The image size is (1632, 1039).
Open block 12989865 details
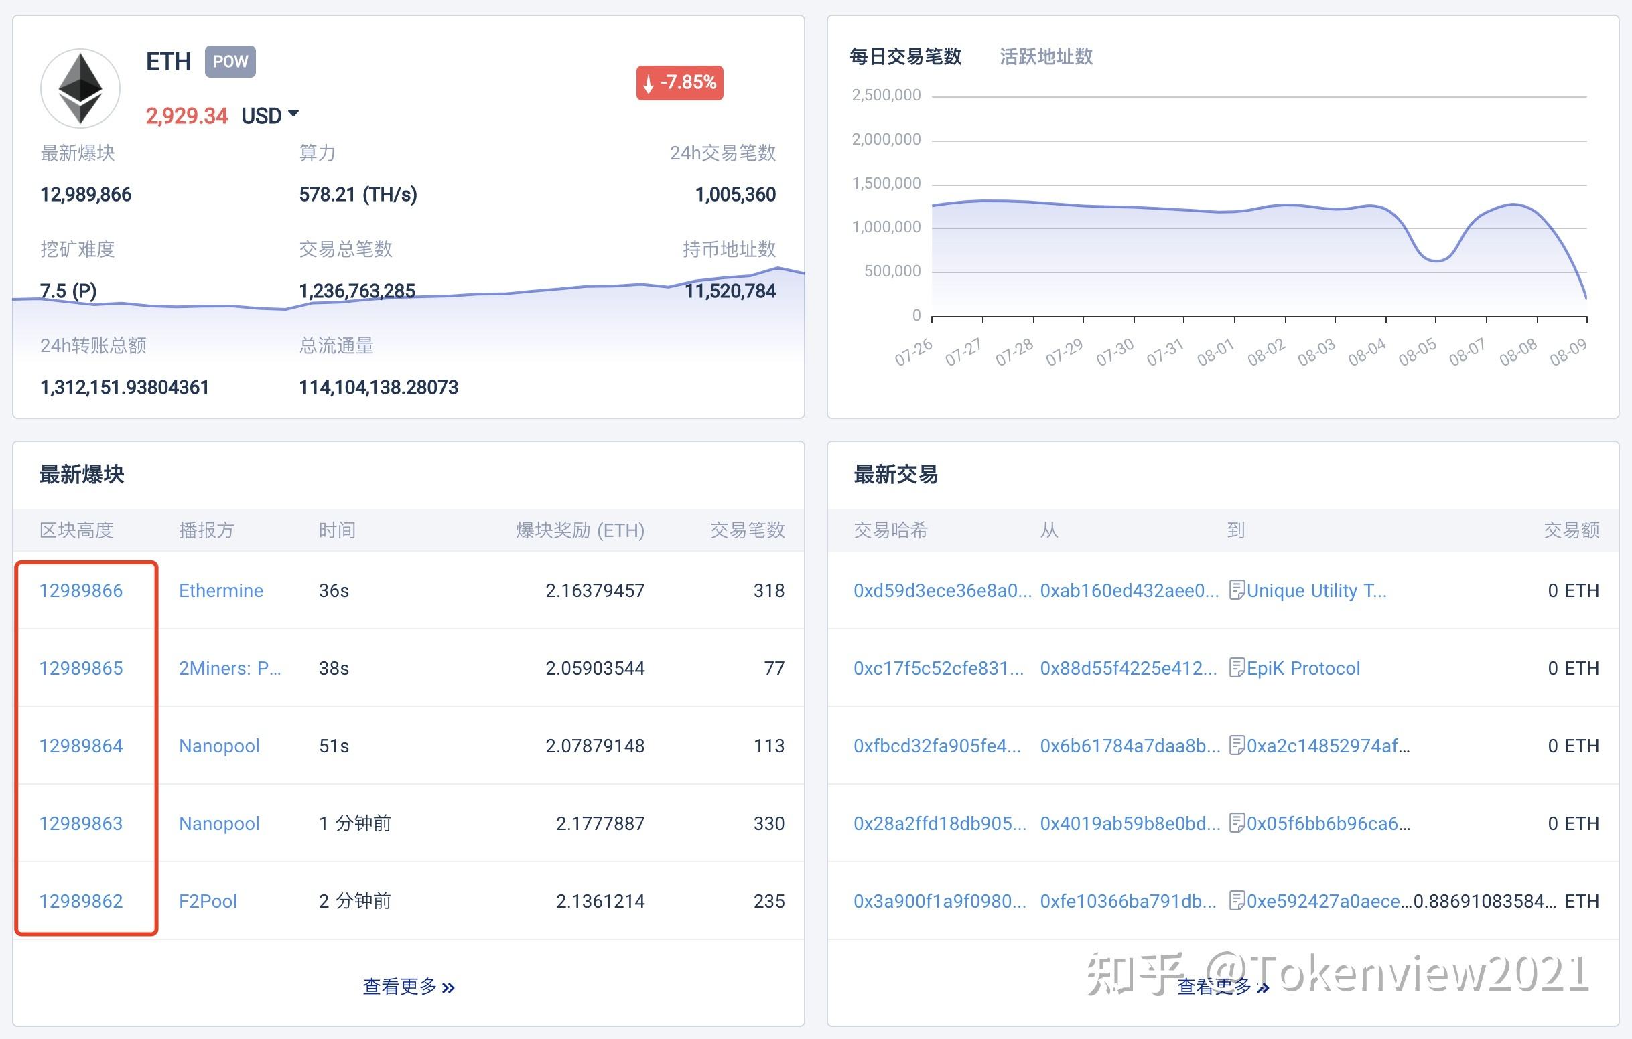pos(80,669)
